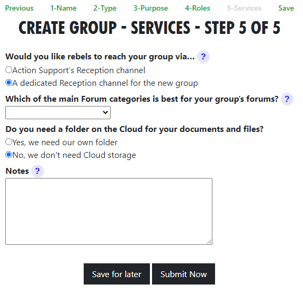Go to the 2-Type step

tap(105, 8)
